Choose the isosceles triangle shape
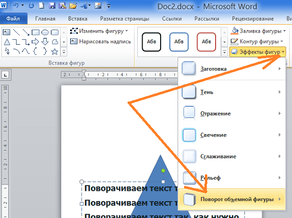This screenshot has height=218, width=292. tap(7, 42)
